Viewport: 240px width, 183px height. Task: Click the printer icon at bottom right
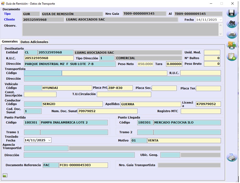tap(232, 157)
